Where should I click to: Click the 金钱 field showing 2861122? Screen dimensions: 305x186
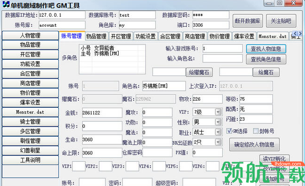102,113
